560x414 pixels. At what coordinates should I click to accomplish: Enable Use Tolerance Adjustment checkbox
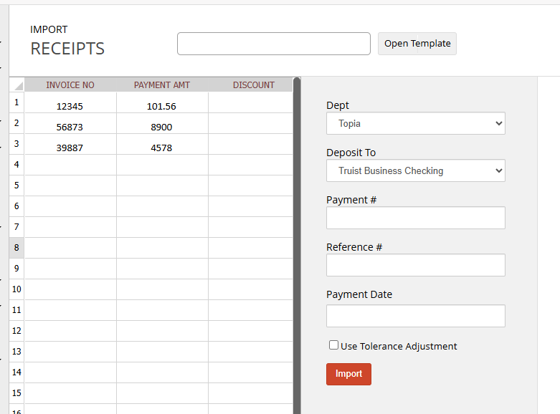(333, 345)
